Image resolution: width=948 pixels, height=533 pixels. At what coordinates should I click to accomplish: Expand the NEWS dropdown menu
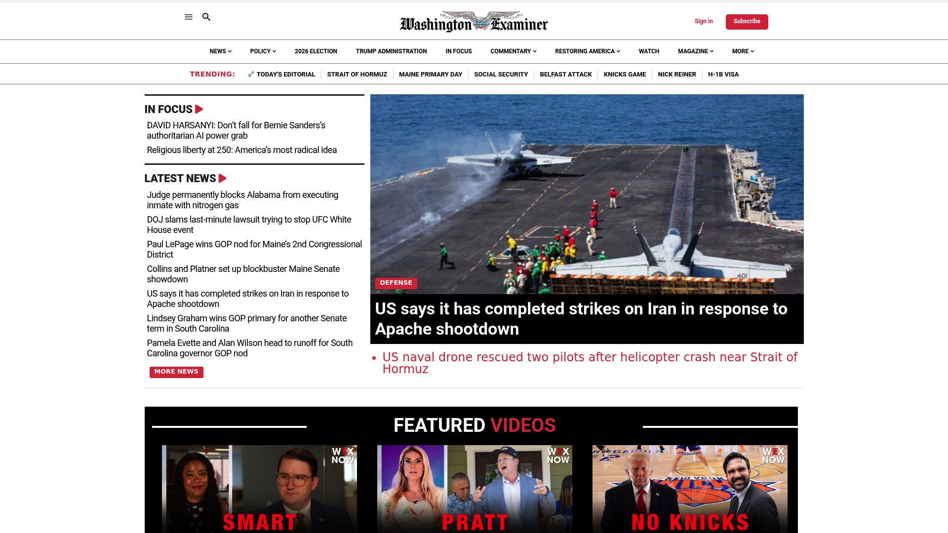click(x=220, y=51)
